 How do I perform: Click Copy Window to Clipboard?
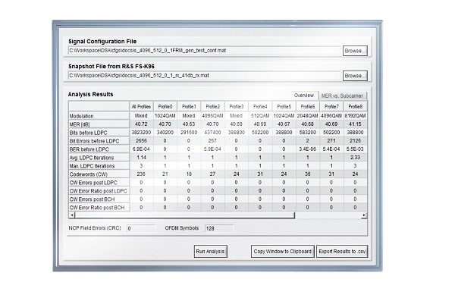pos(283,252)
